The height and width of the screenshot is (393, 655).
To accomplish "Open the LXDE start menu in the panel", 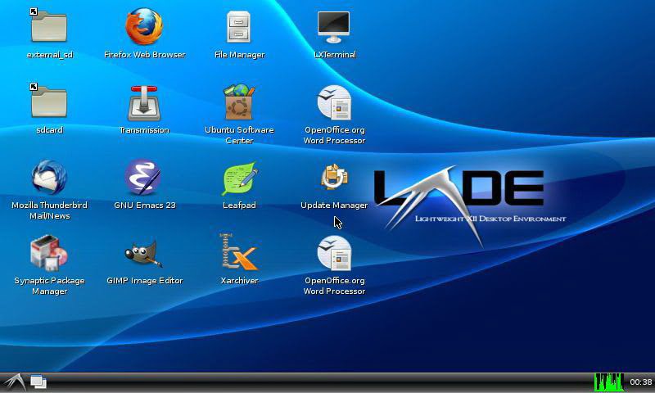I will 13,382.
